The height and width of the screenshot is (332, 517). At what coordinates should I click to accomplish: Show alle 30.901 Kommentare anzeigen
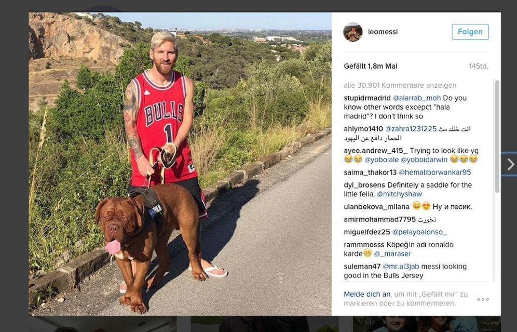tap(400, 85)
